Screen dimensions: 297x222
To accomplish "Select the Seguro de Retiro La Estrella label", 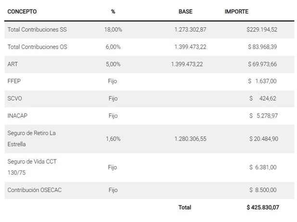I will tap(32, 138).
